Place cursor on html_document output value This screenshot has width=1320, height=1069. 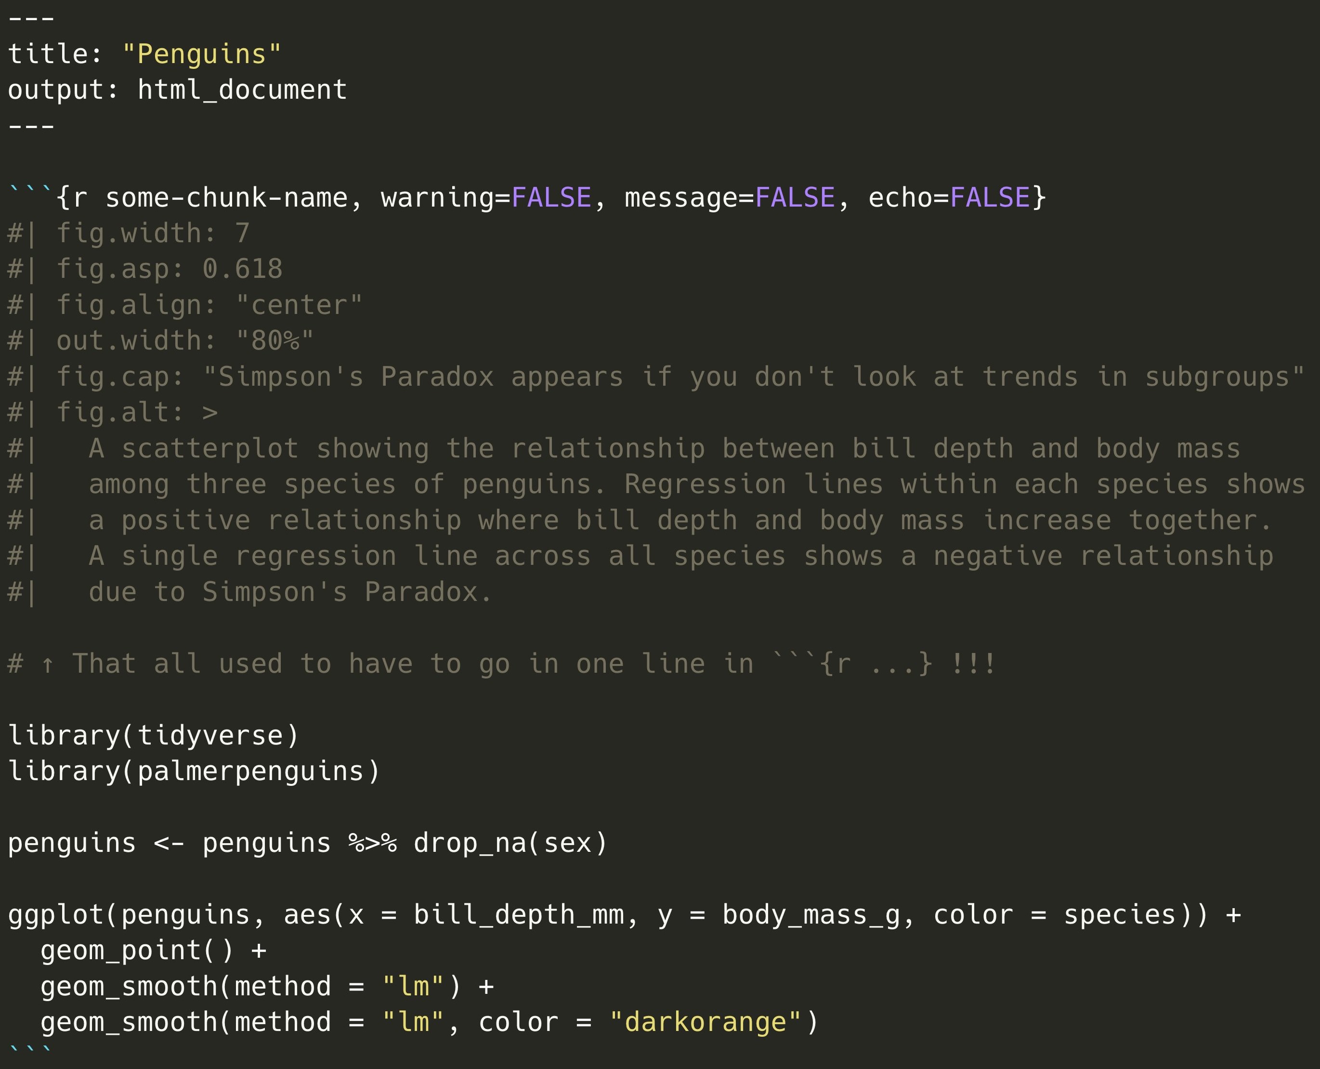pos(242,90)
